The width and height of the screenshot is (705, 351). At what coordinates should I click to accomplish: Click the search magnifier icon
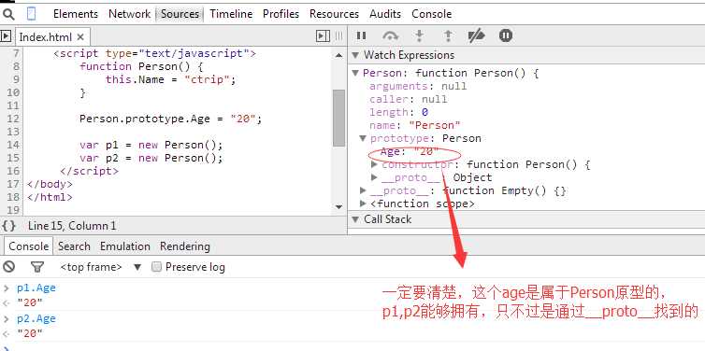[8, 14]
